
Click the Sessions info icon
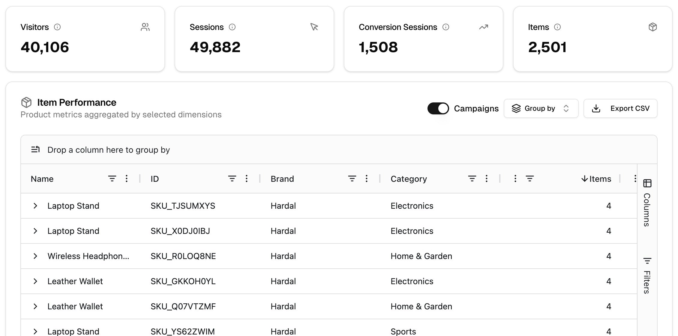click(x=232, y=27)
